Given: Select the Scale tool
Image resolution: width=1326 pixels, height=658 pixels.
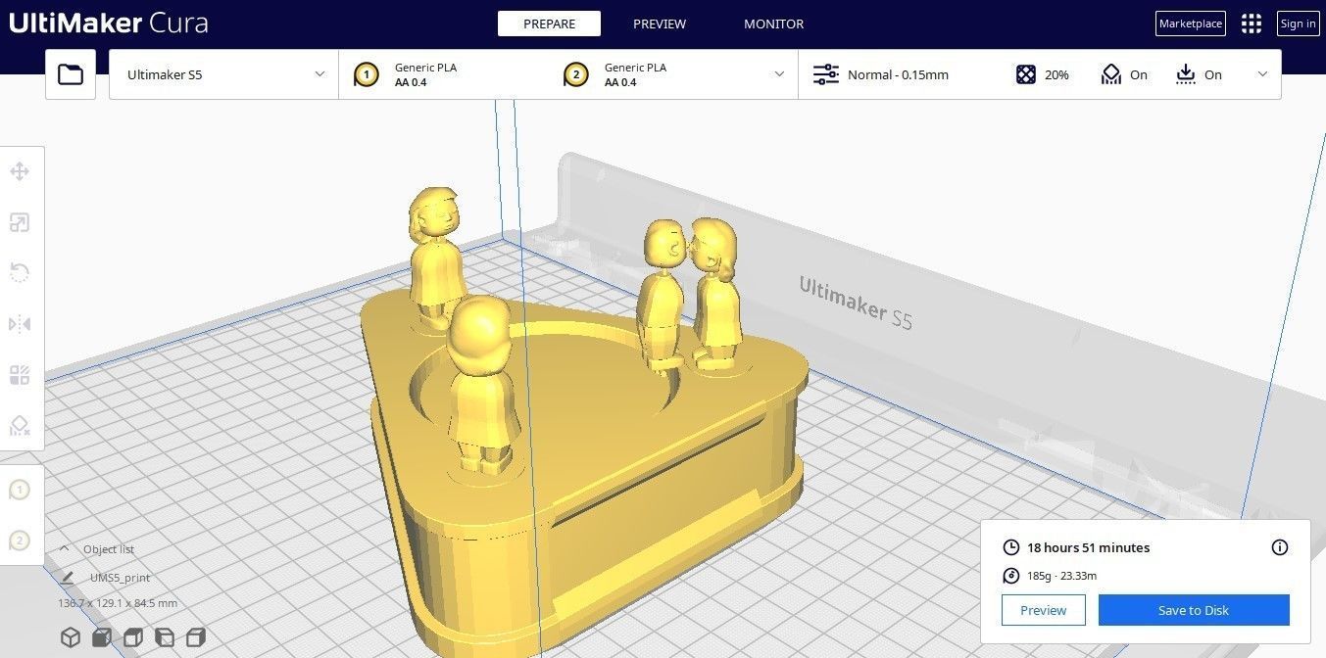Looking at the screenshot, I should (x=20, y=223).
